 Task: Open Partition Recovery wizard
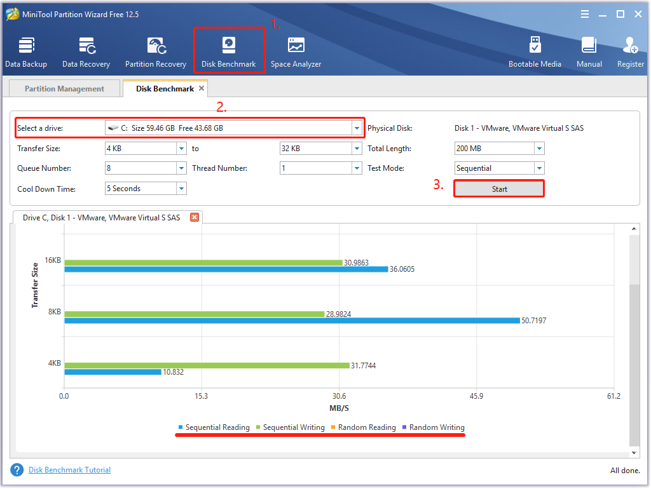(x=156, y=52)
